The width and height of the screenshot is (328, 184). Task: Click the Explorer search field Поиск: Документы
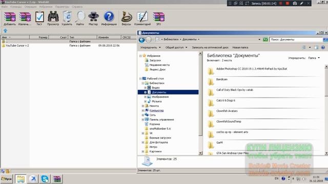[296, 39]
